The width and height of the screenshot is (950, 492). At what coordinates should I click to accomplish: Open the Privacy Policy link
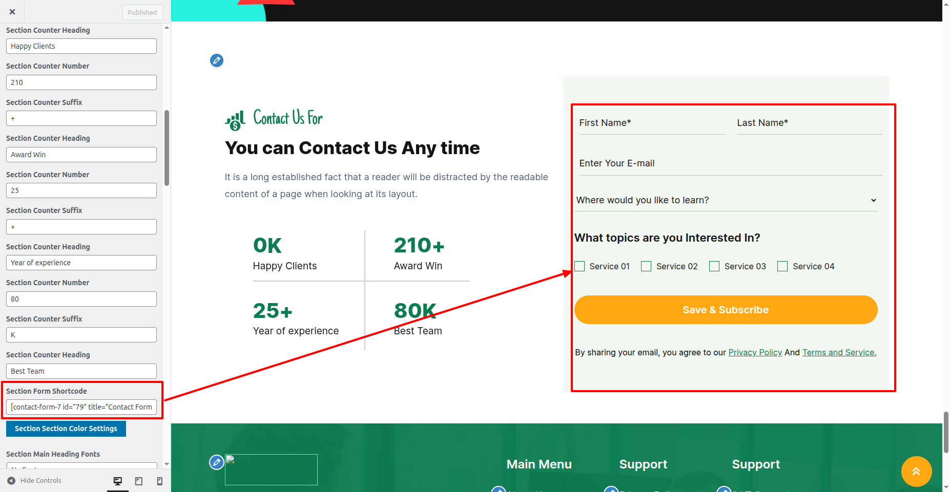point(755,352)
